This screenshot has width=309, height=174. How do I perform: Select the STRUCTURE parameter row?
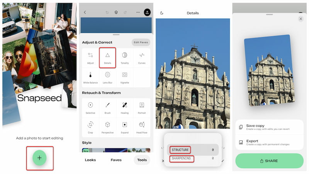click(x=193, y=150)
